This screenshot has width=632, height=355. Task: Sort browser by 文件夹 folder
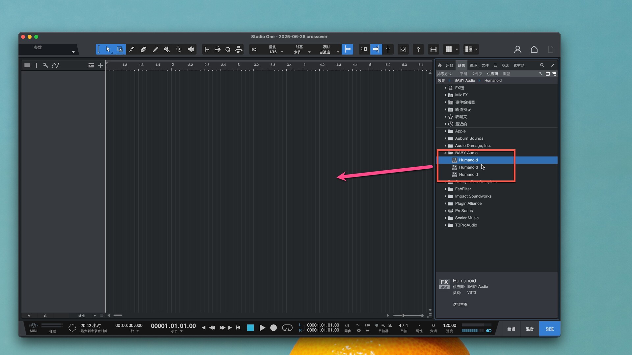coord(477,74)
